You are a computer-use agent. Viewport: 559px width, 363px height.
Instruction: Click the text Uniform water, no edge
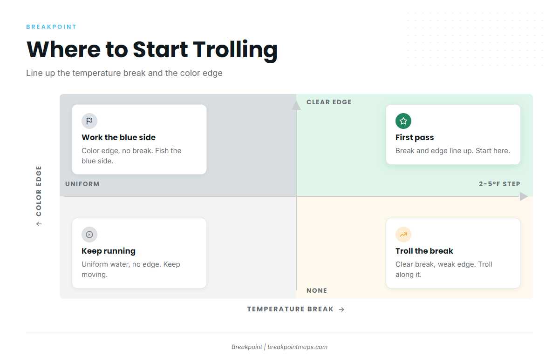coord(121,264)
